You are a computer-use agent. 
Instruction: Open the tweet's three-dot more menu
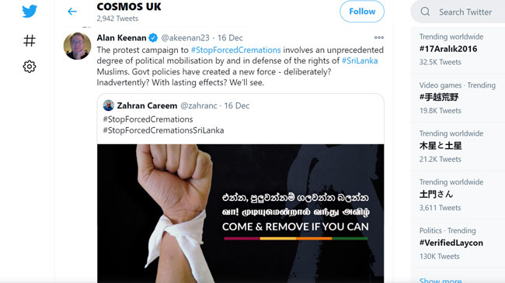pyautogui.click(x=379, y=38)
